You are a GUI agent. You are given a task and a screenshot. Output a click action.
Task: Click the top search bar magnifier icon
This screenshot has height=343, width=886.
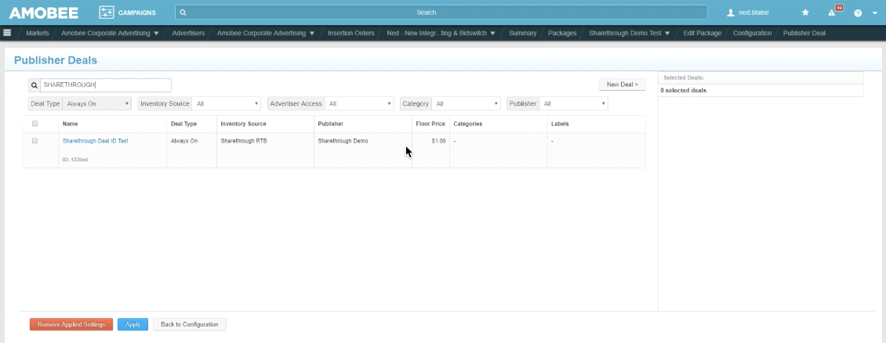pyautogui.click(x=183, y=13)
